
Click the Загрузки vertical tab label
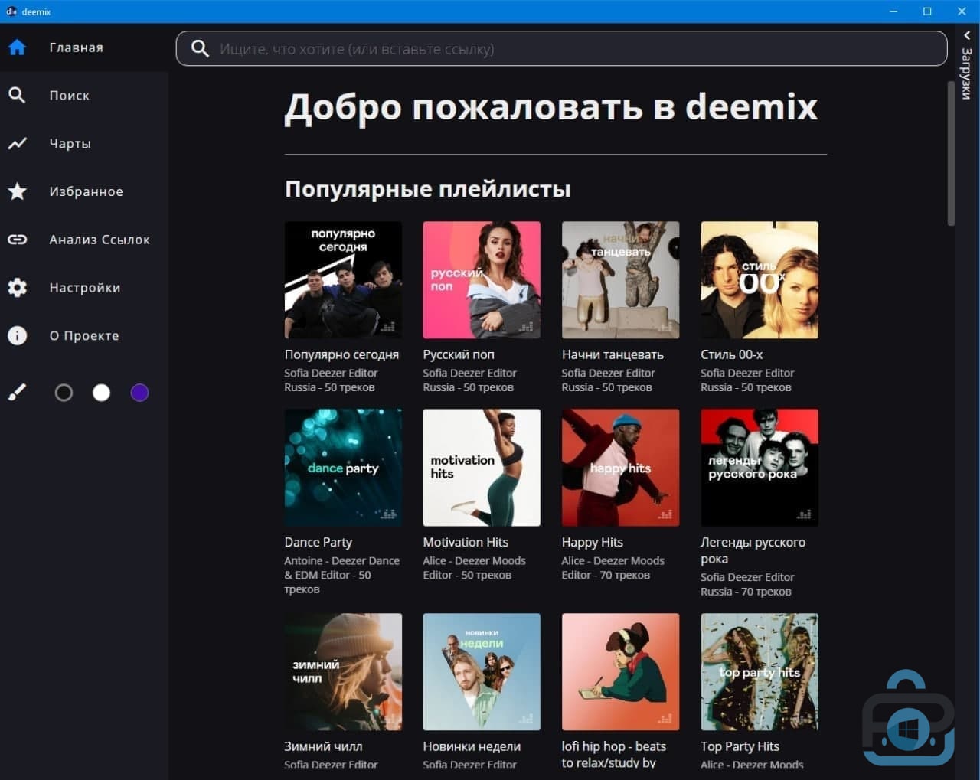click(967, 73)
